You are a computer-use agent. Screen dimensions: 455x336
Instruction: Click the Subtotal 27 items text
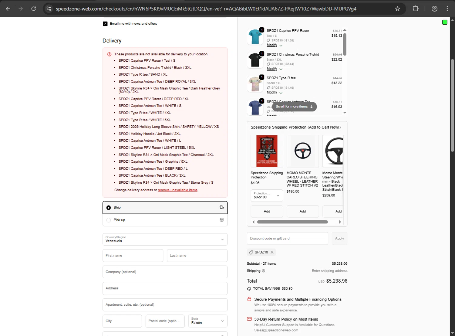coord(261,264)
